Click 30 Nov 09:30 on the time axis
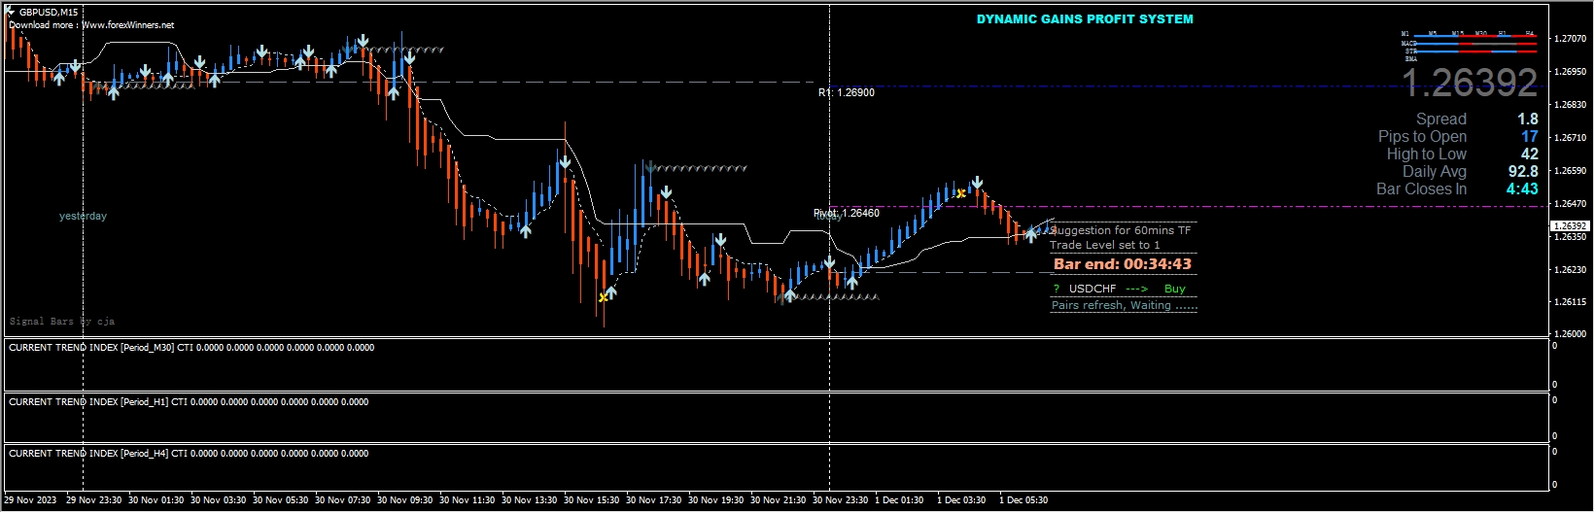This screenshot has width=1595, height=513. pos(405,500)
